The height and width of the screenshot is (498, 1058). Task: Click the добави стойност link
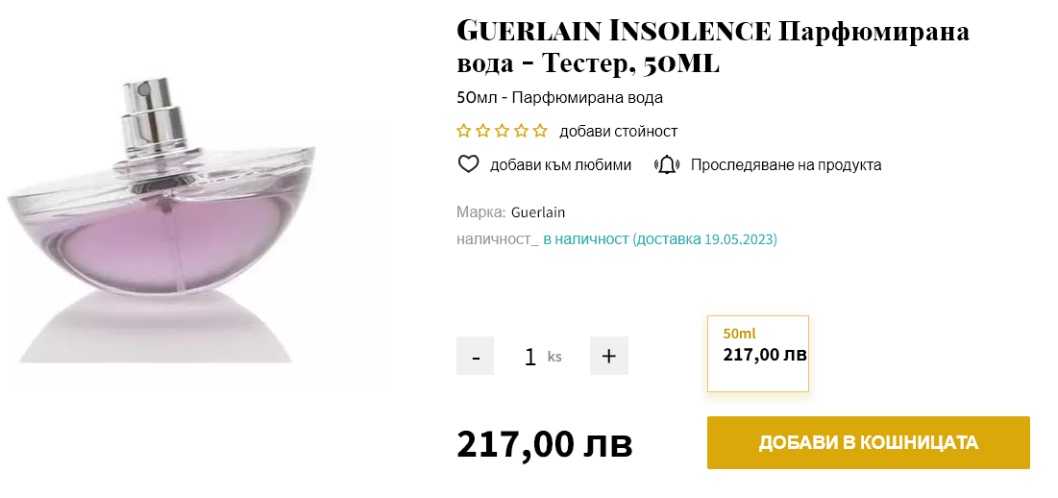619,131
